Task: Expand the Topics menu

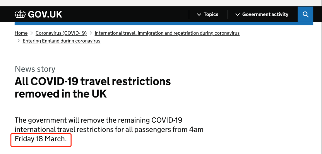Action: (207, 14)
